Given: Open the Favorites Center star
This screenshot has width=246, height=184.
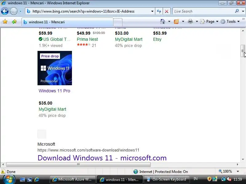Looking at the screenshot, I should (x=5, y=21).
